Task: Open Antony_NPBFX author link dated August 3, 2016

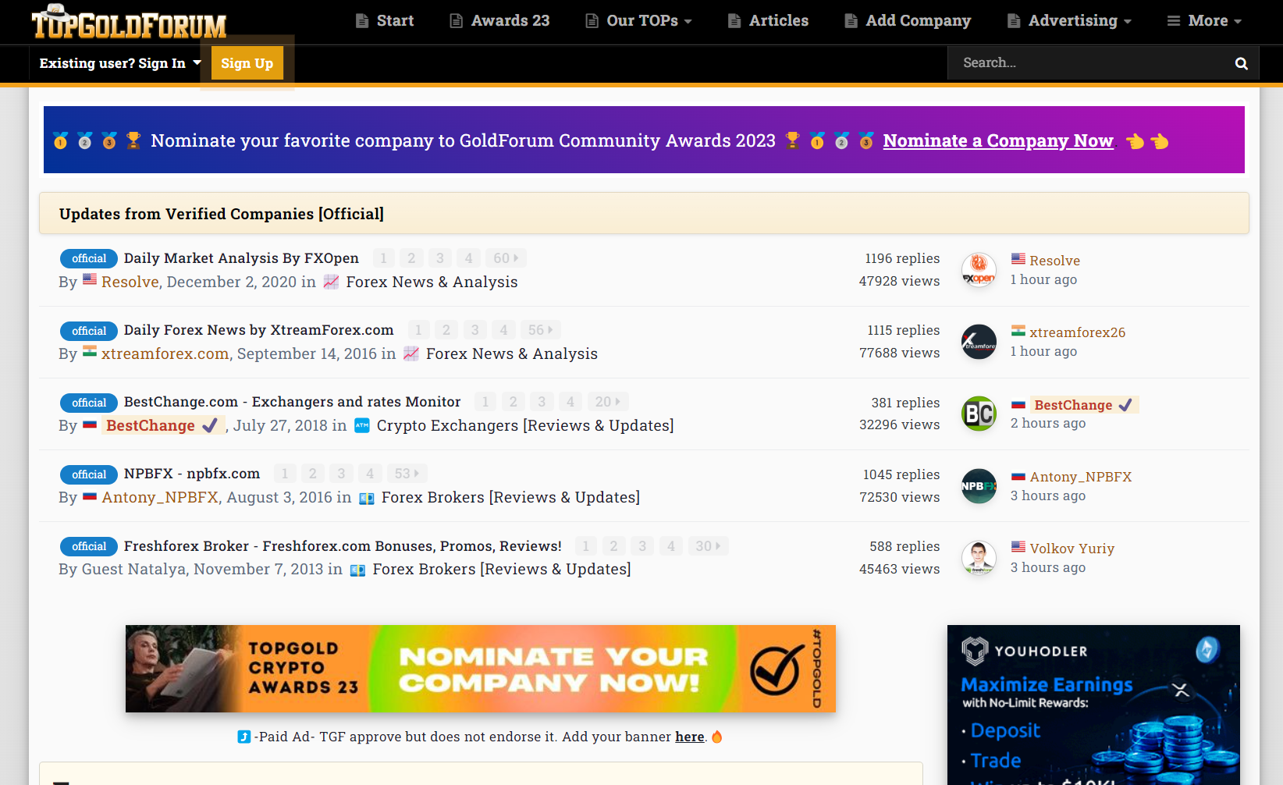Action: 160,498
